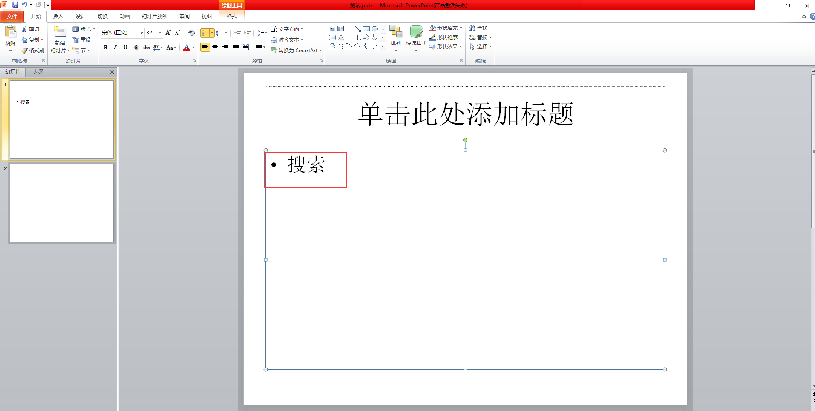Switch to the Animations (动画) tab
815x411 pixels.
click(x=124, y=16)
